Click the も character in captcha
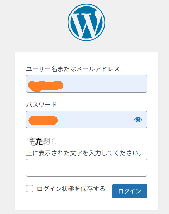This screenshot has height=214, width=169. tap(33, 142)
